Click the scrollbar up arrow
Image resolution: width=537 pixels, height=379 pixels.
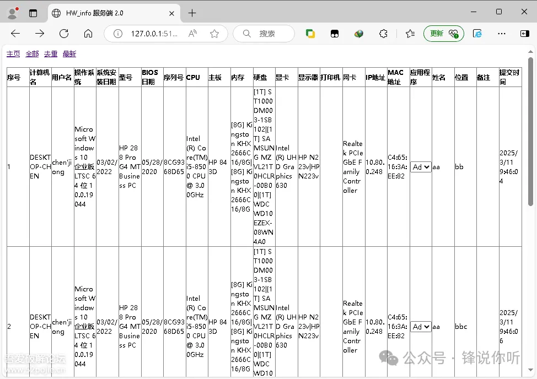coord(530,52)
